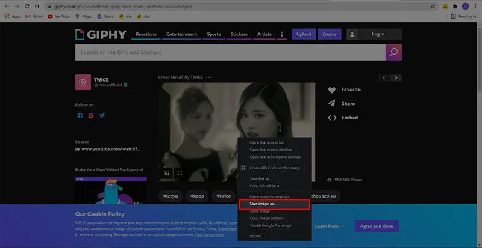Click the search GIFs input field
The width and height of the screenshot is (482, 248).
pyautogui.click(x=230, y=52)
